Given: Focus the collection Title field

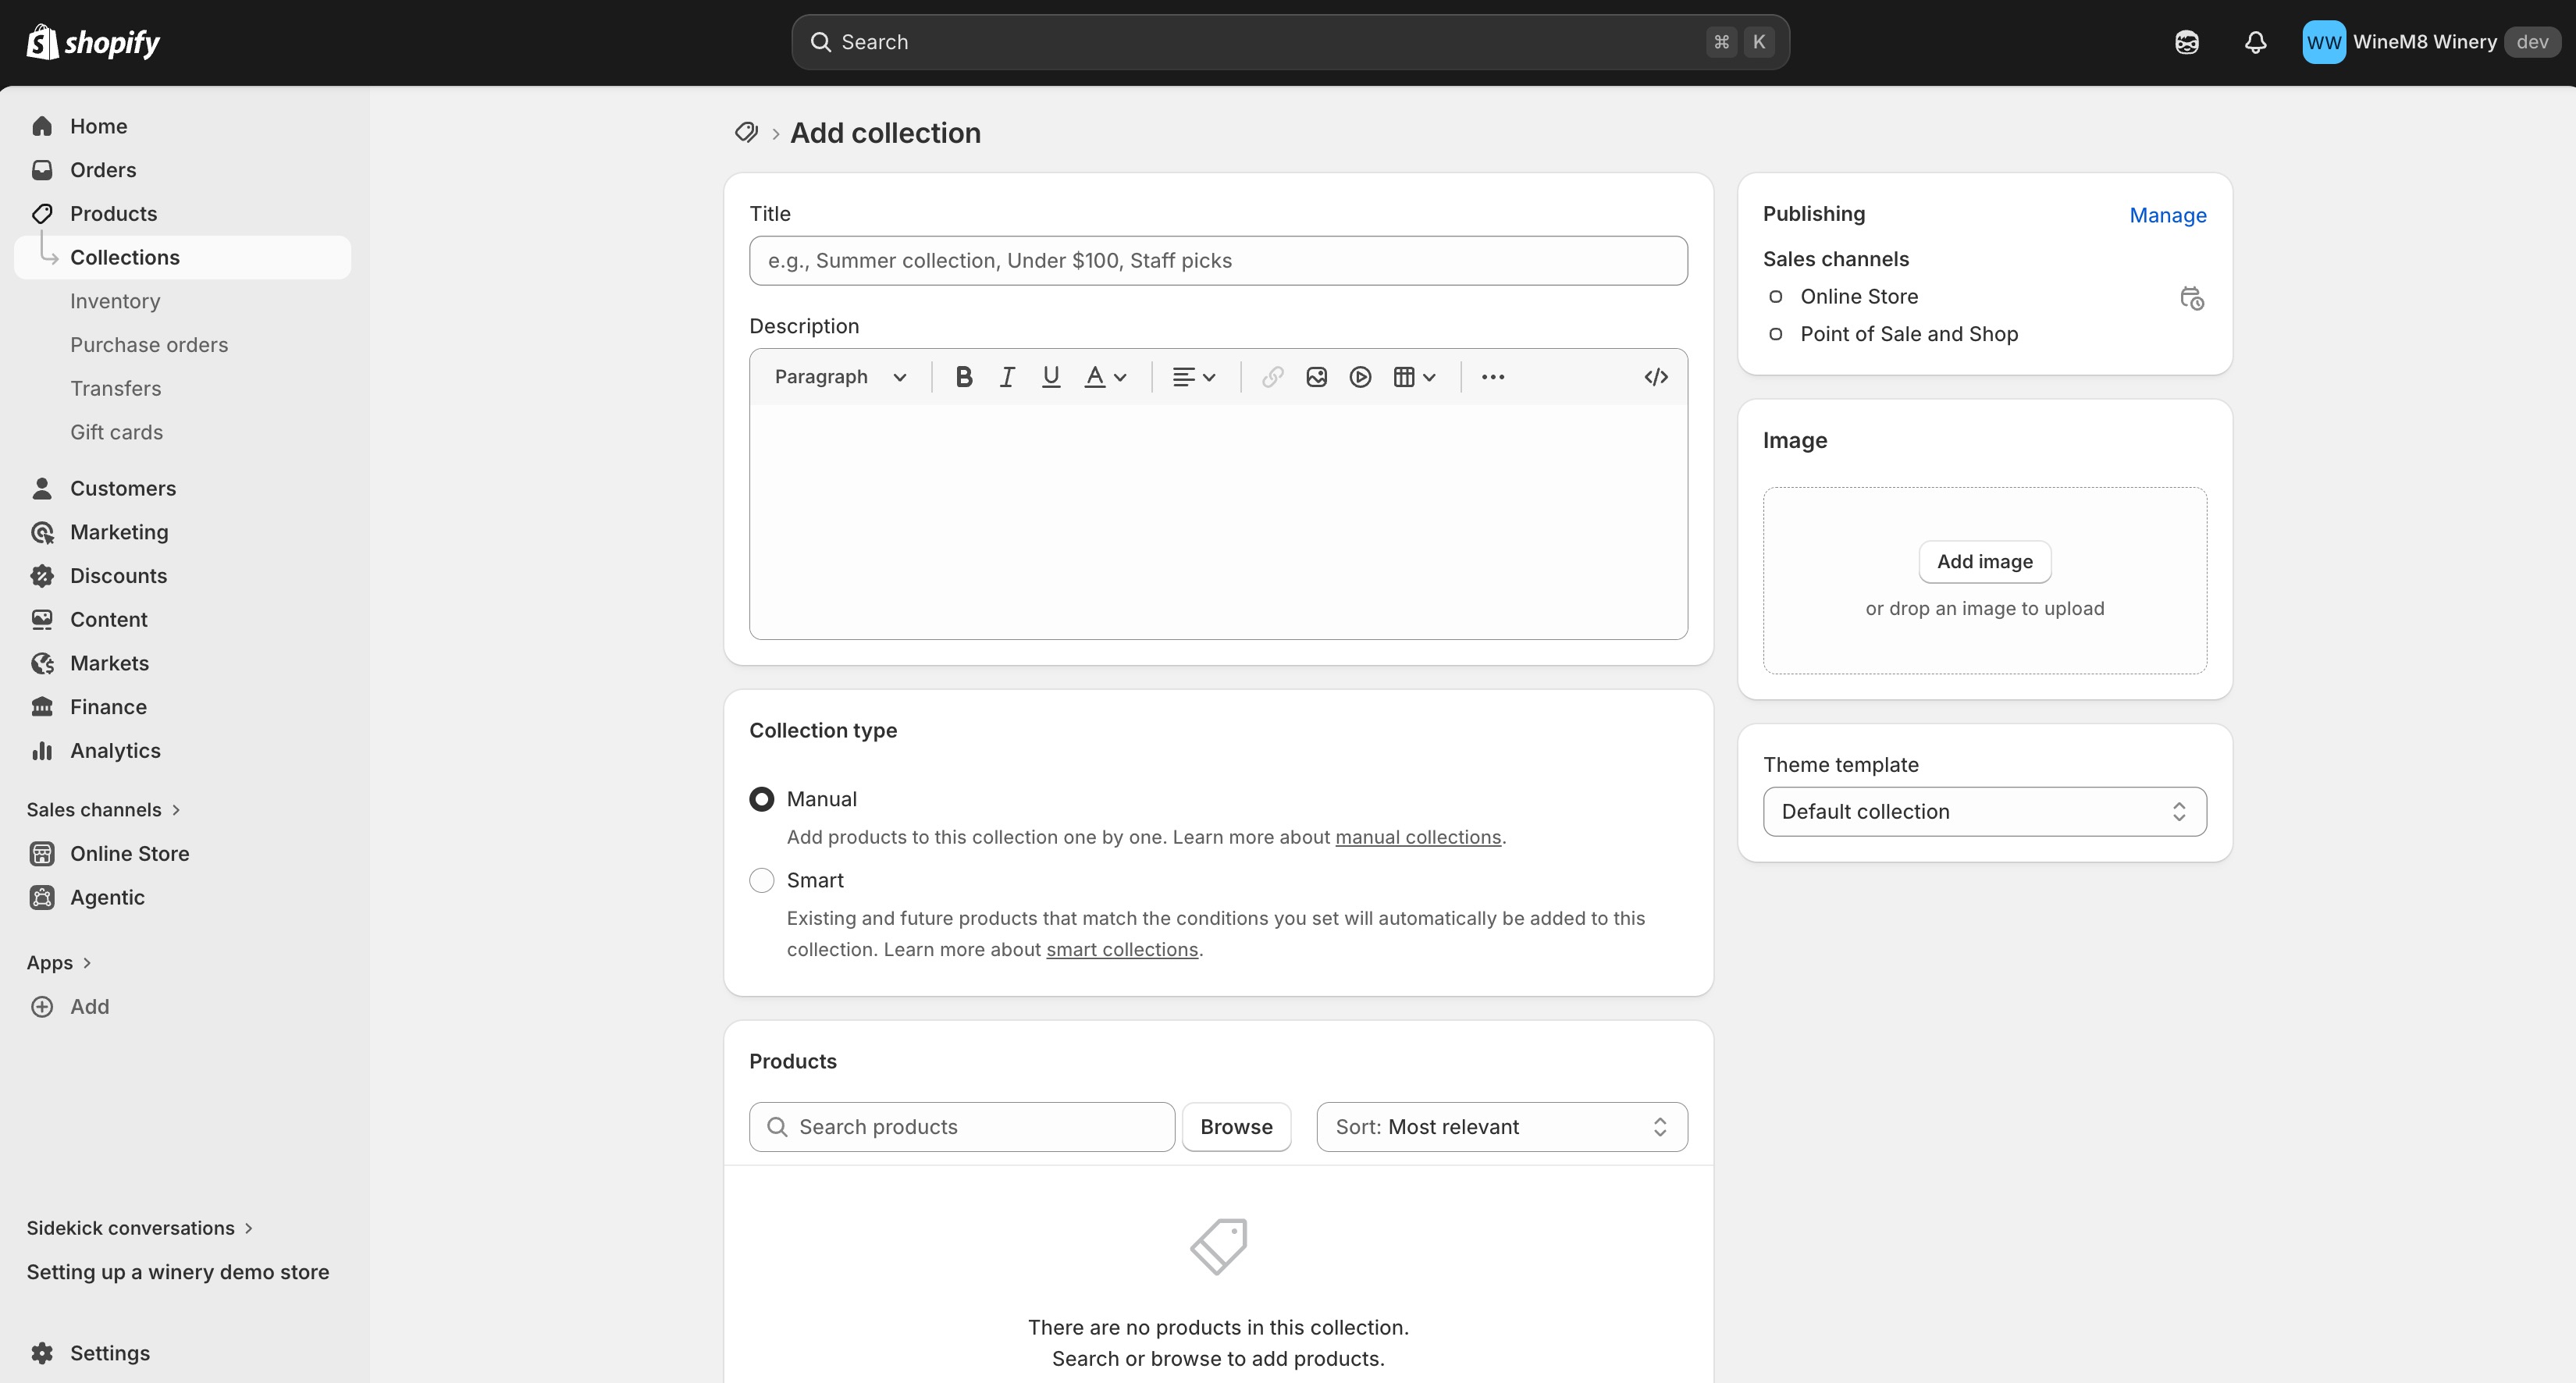Looking at the screenshot, I should coord(1218,261).
